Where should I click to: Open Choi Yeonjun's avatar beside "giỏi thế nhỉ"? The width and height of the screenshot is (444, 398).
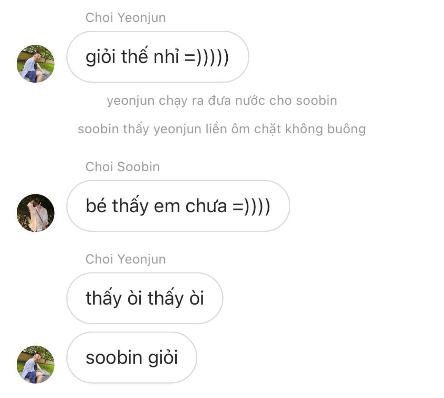pyautogui.click(x=35, y=64)
